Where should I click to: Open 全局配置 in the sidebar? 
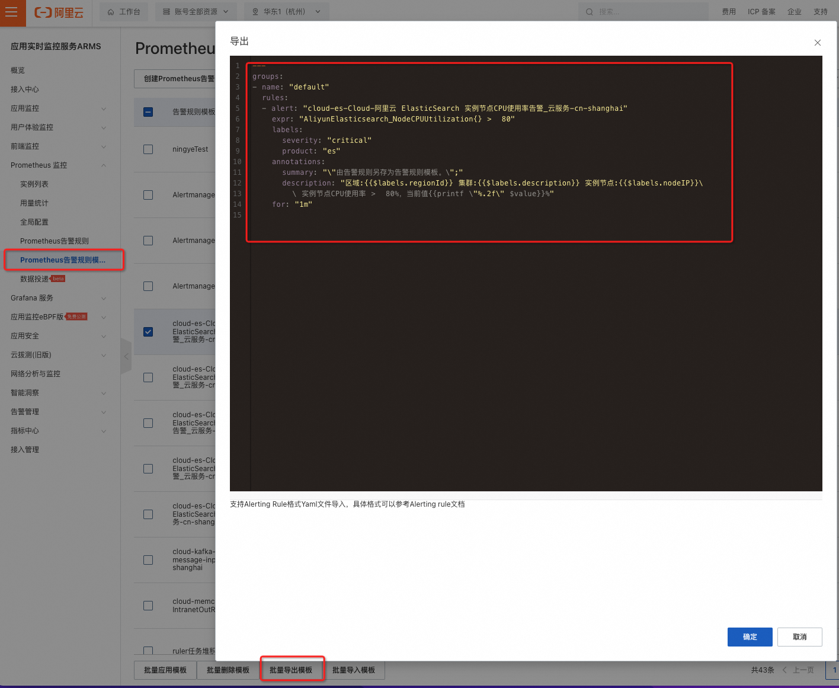pos(34,222)
